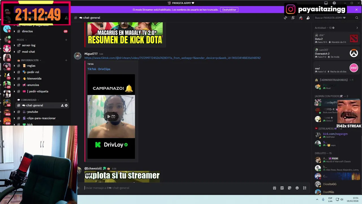Open Overwatch 2 activity card
Screen dimensions: 362x204
pyautogui.click(x=336, y=53)
